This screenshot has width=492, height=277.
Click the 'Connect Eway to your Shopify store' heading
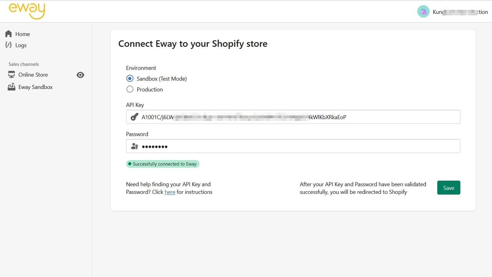coord(193,43)
